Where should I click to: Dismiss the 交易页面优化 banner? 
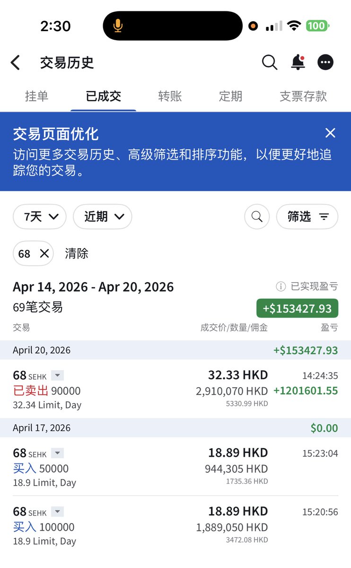[x=330, y=133]
